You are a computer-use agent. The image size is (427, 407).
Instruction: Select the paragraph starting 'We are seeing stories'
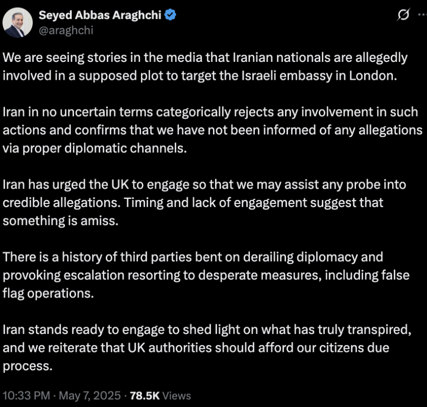point(205,66)
